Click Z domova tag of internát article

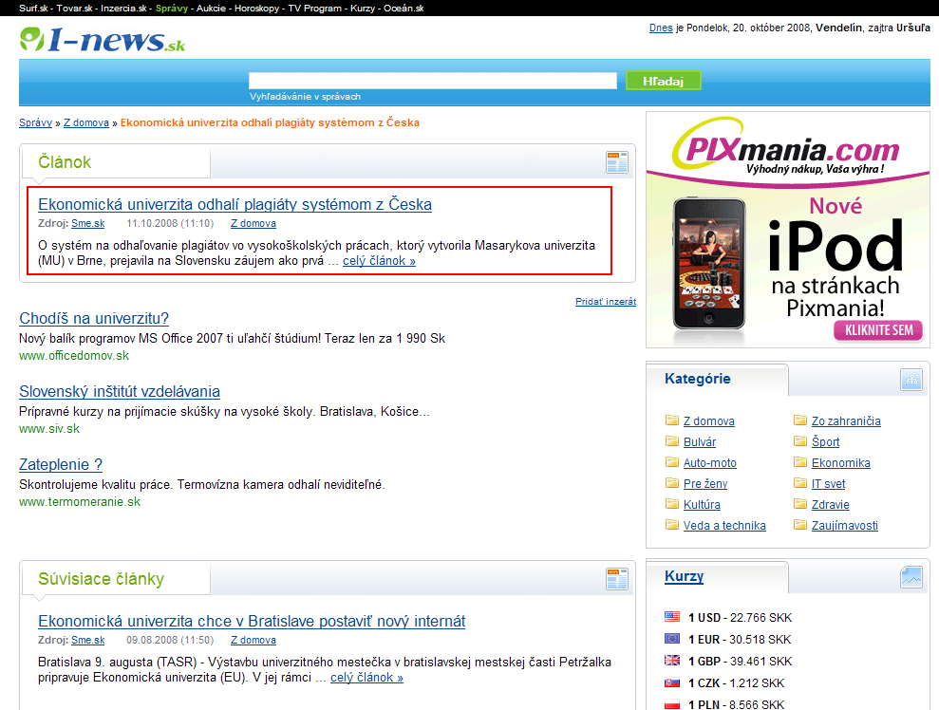tap(254, 640)
